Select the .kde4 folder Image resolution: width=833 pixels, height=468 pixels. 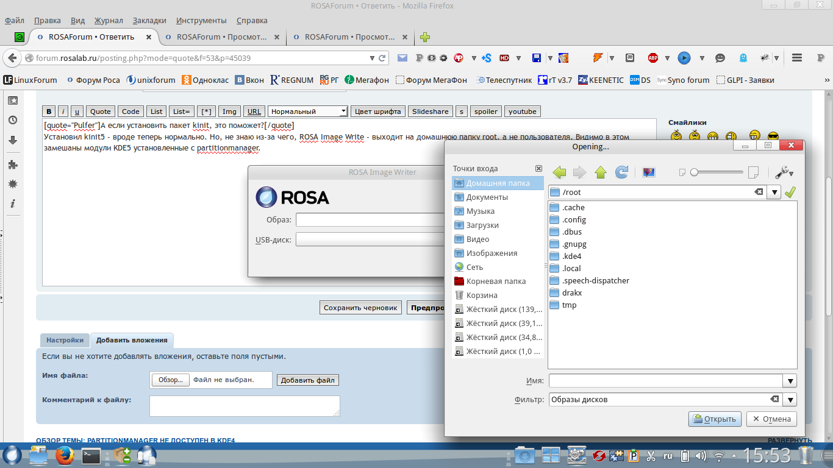click(x=565, y=256)
